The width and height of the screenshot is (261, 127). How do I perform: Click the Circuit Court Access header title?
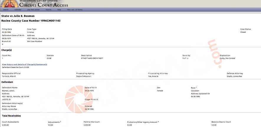[44, 5]
